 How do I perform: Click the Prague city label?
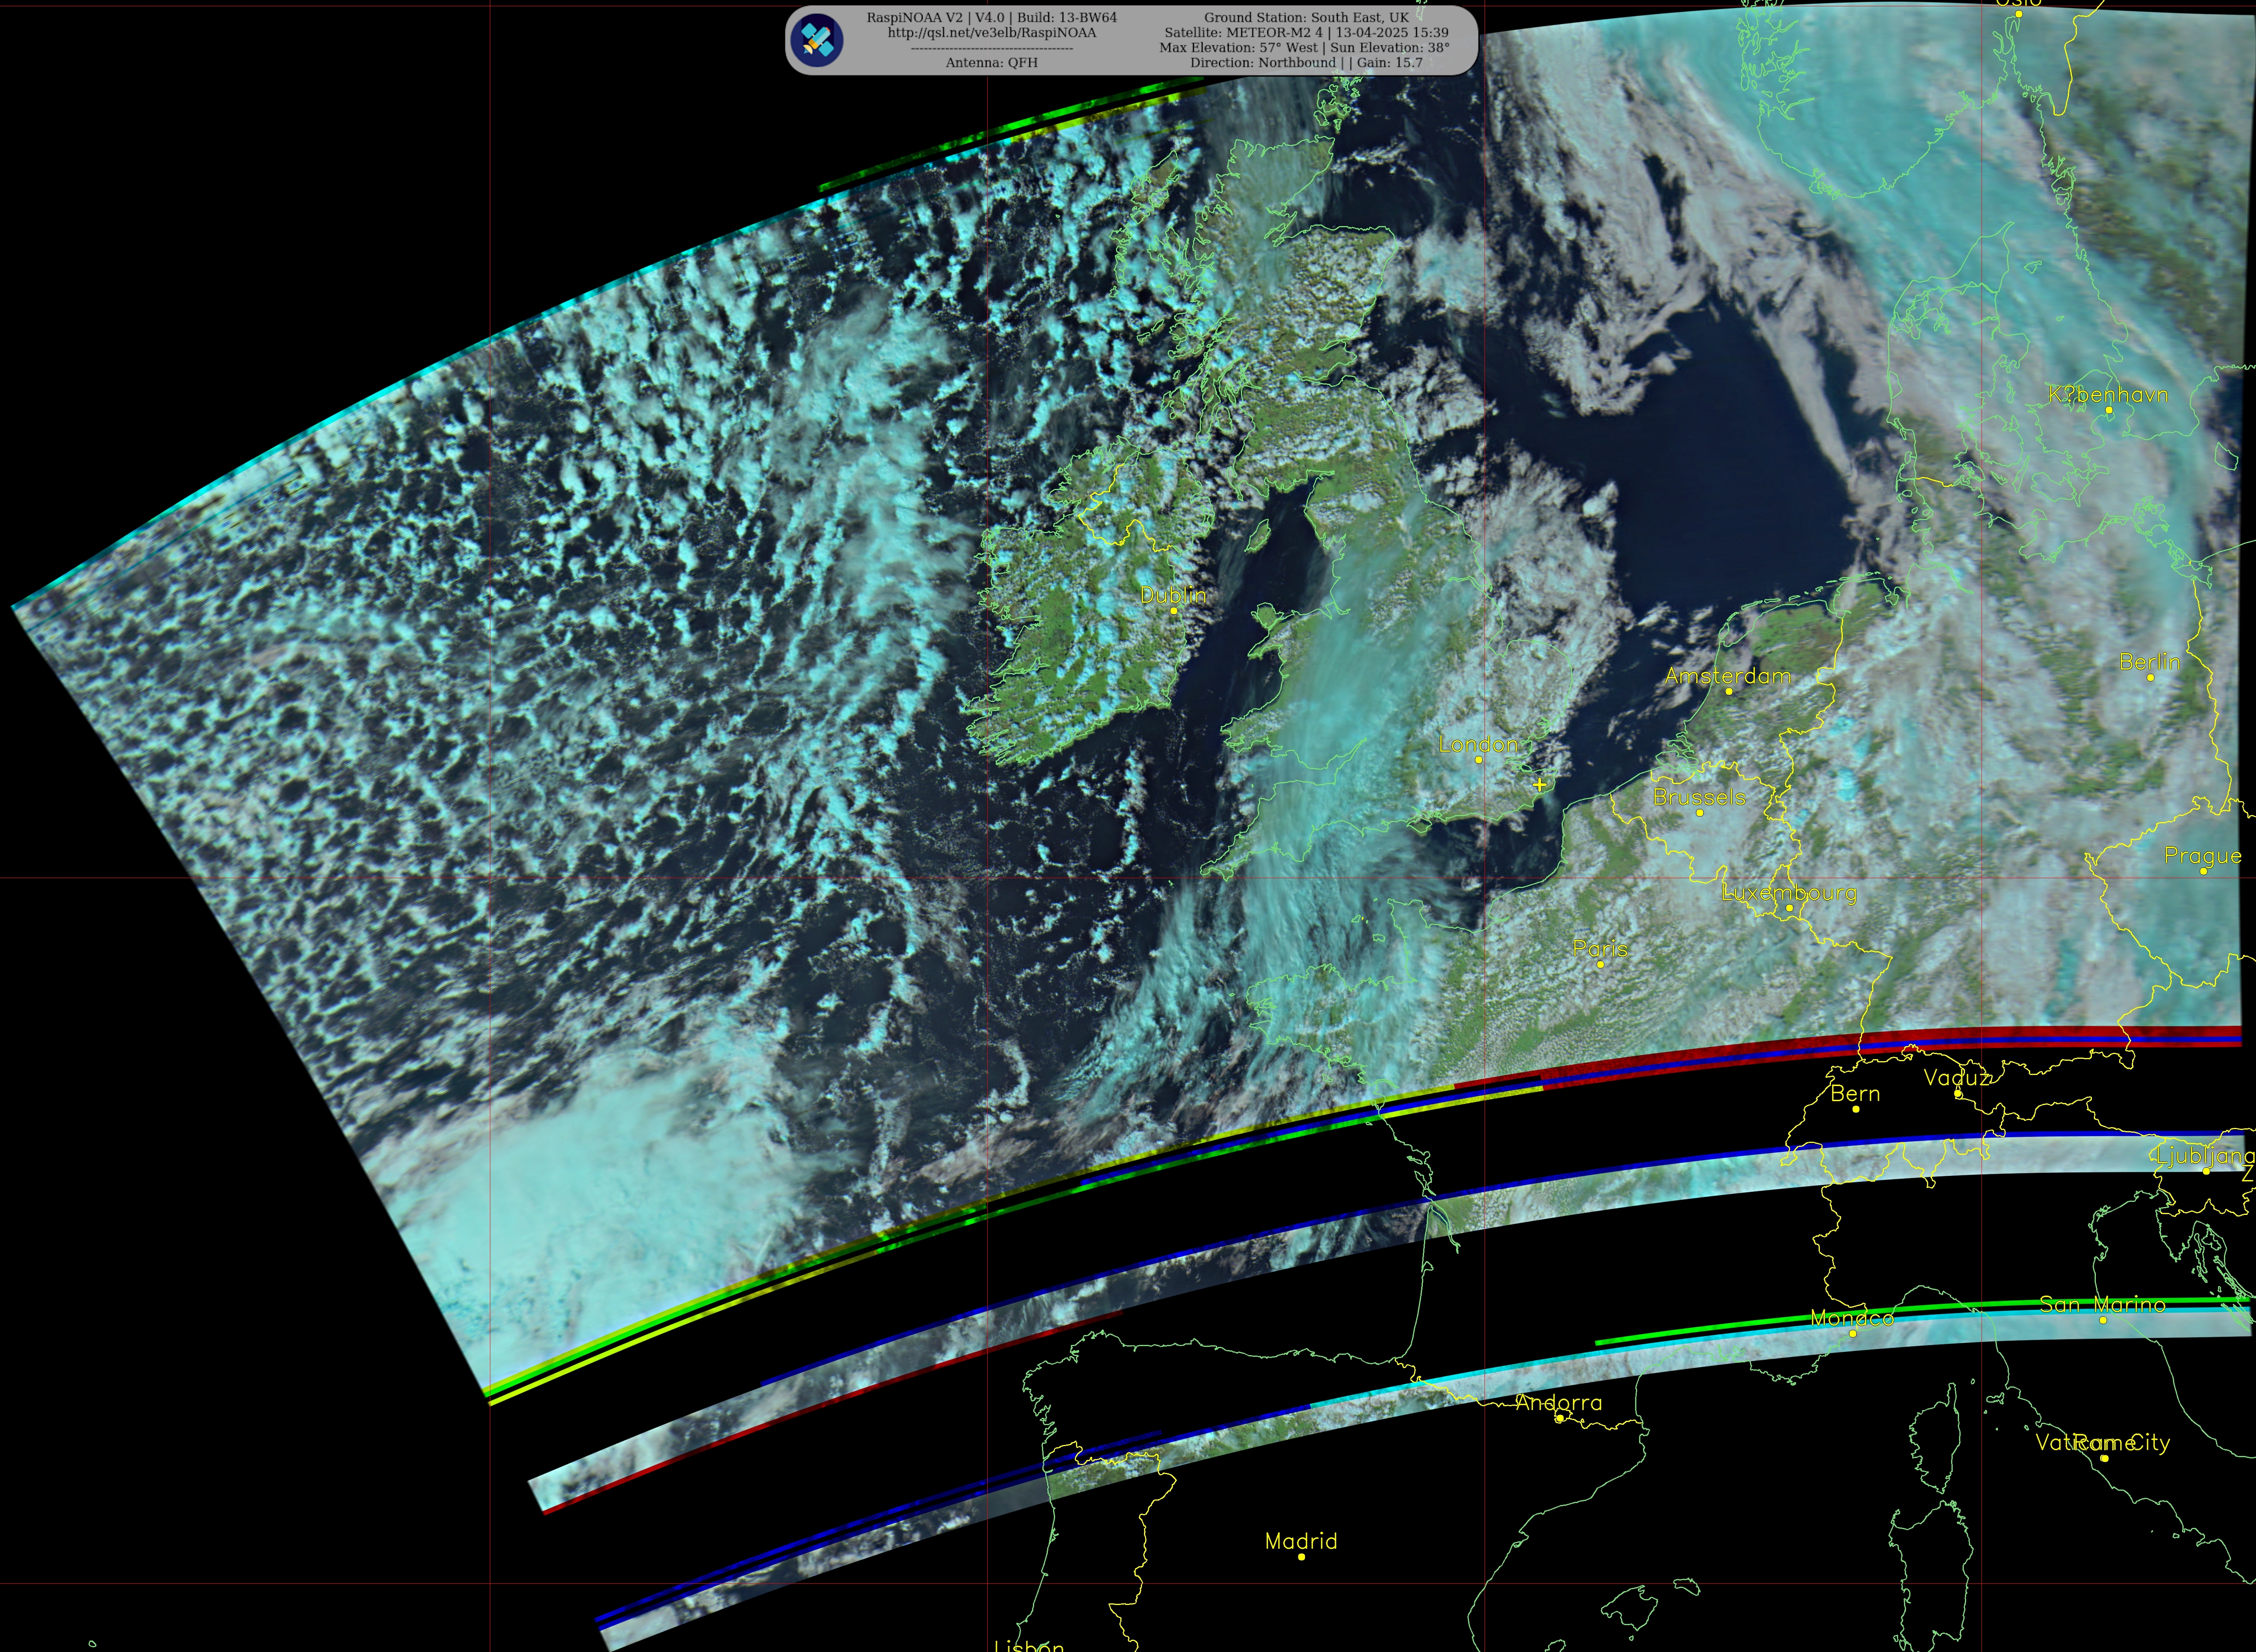pos(2203,856)
